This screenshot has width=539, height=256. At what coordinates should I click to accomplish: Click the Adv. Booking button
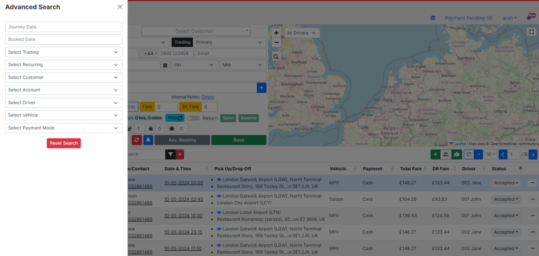tap(182, 140)
